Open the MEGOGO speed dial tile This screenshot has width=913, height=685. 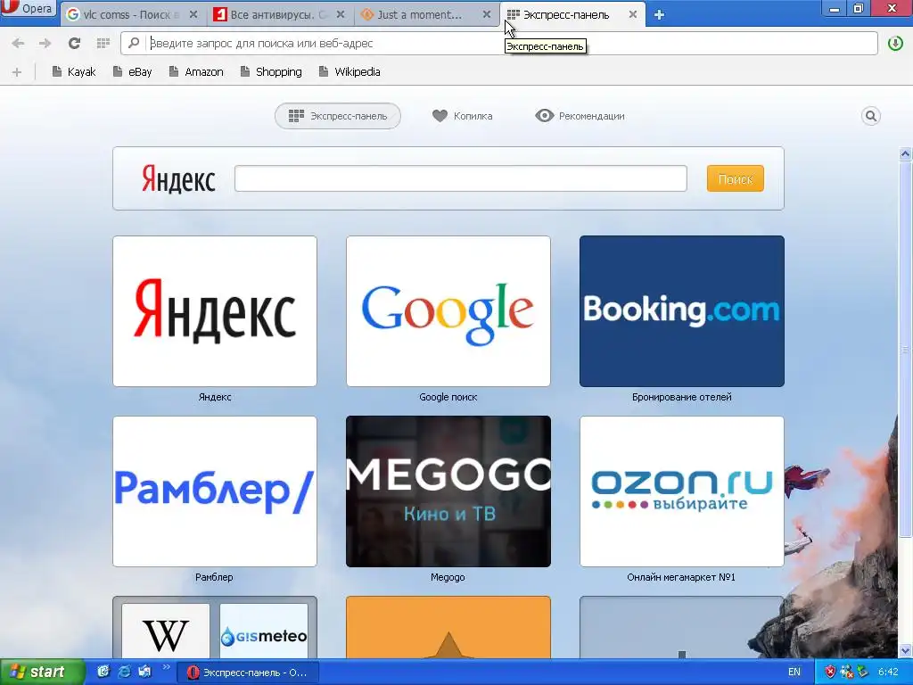pyautogui.click(x=448, y=491)
